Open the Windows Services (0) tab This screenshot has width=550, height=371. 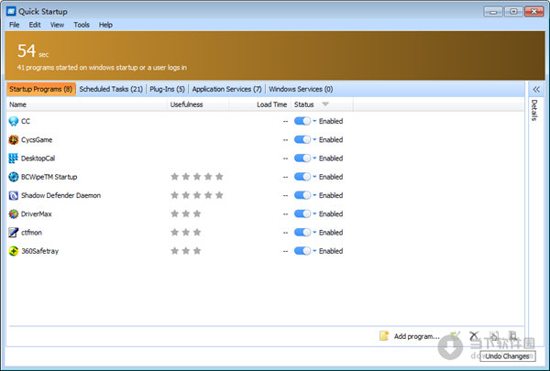point(301,89)
